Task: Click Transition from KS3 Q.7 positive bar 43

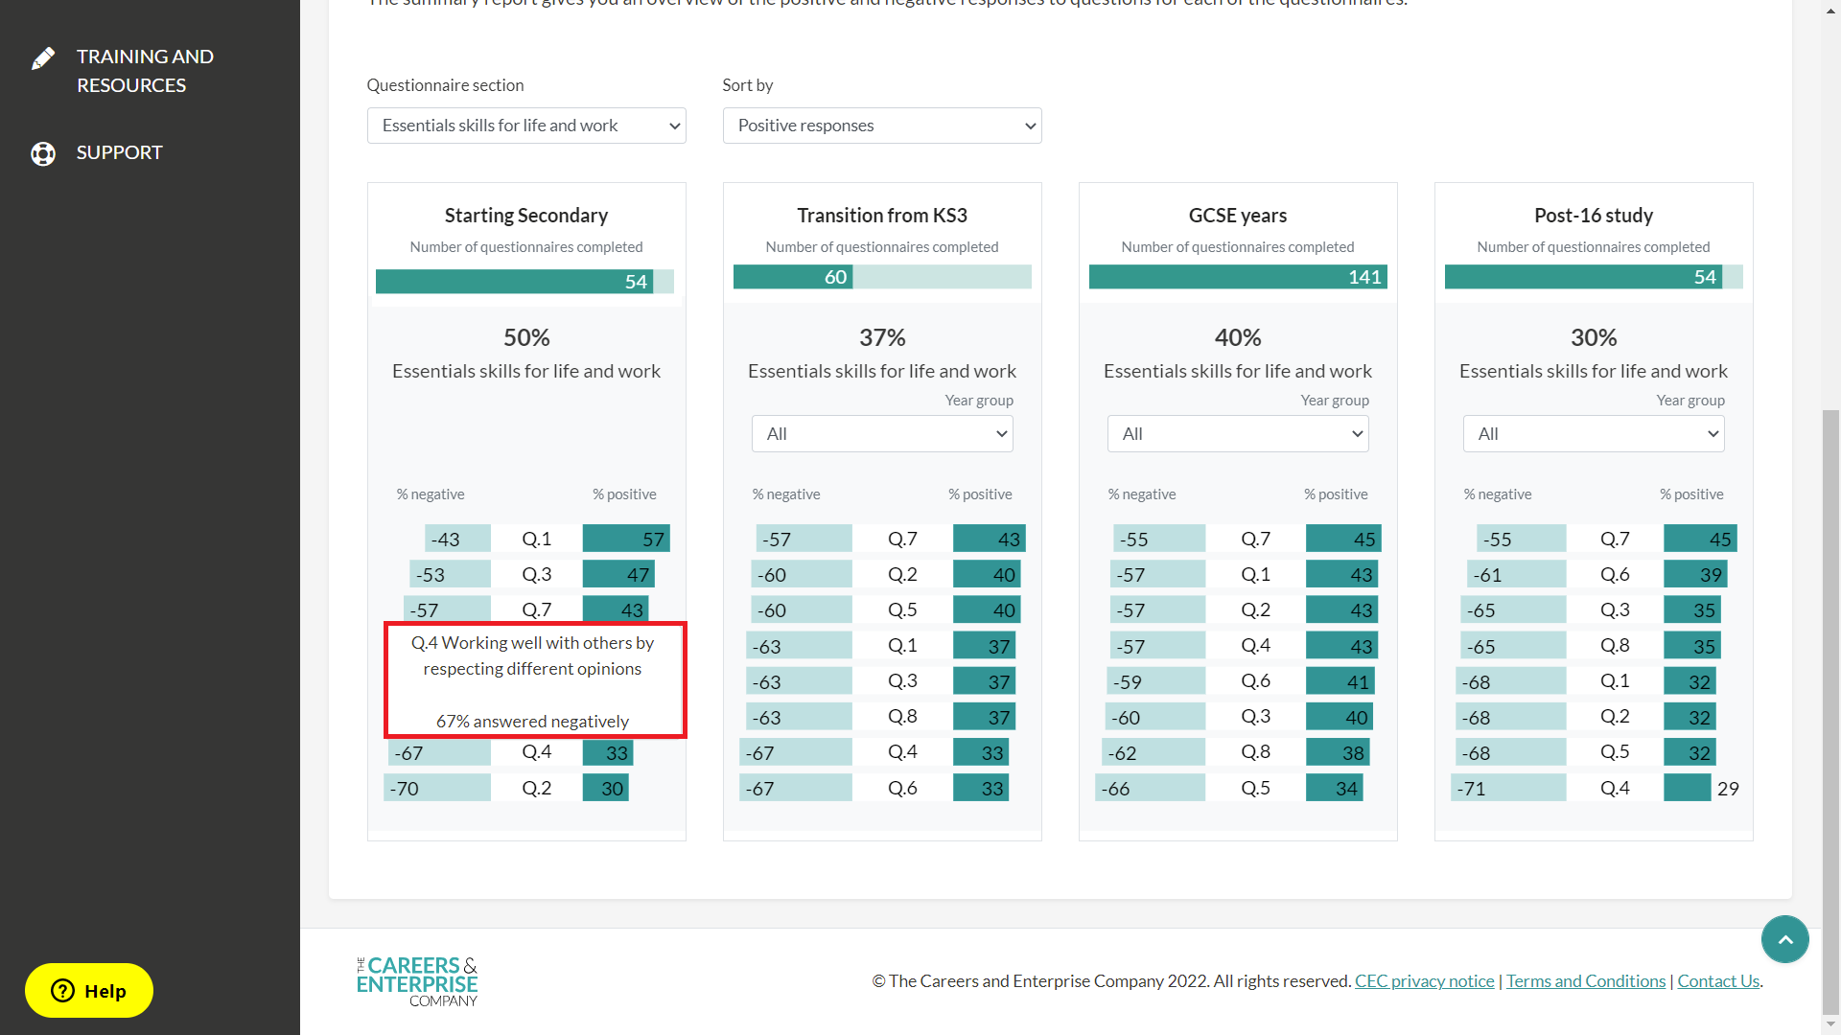Action: [x=990, y=539]
